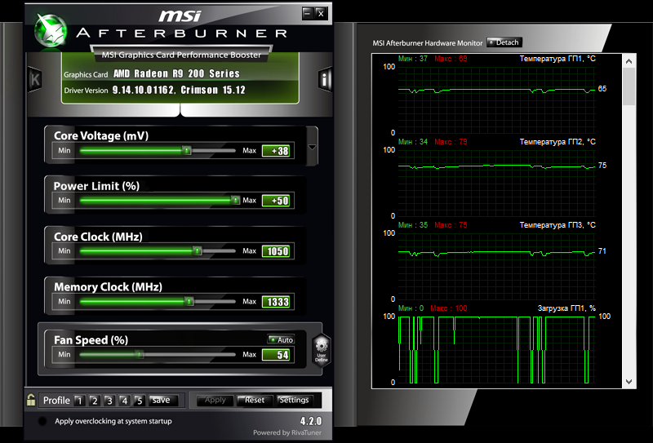653x443 pixels.
Task: Toggle Auto fan speed control
Action: click(281, 339)
